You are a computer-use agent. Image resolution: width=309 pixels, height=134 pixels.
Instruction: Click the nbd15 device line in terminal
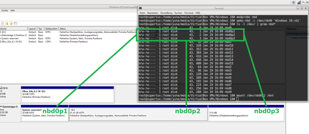[186, 63]
